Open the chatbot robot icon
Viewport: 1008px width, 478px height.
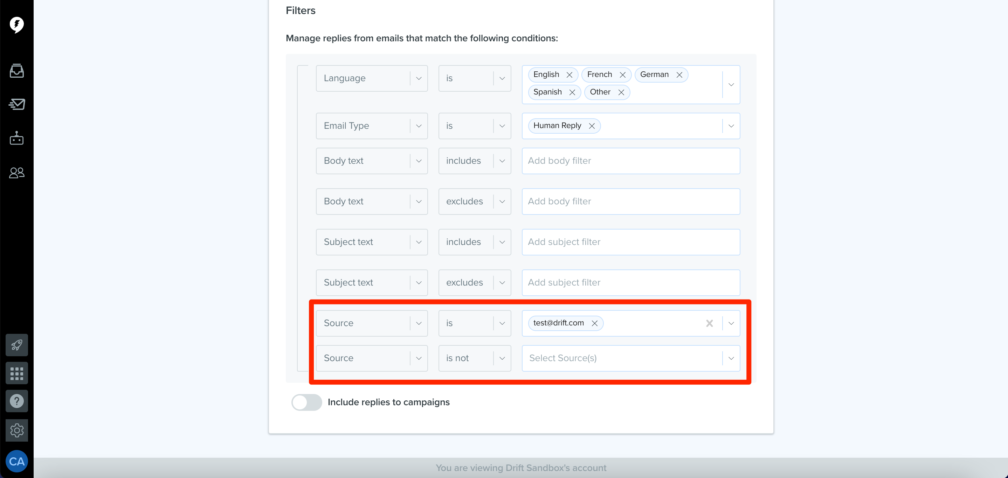pos(16,138)
